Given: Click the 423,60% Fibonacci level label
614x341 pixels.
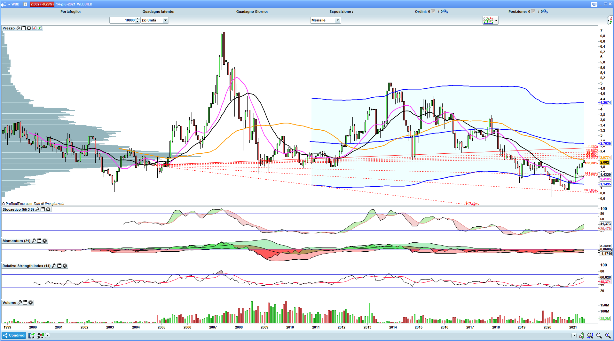Looking at the screenshot, I should (472, 203).
